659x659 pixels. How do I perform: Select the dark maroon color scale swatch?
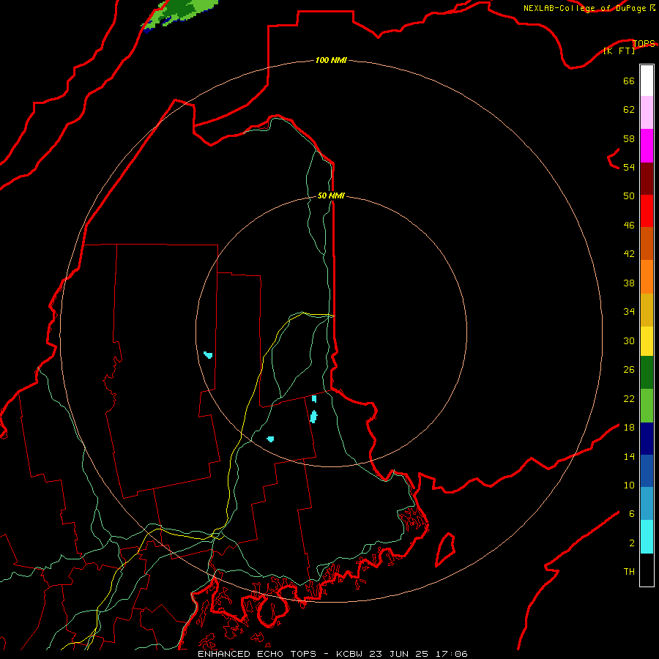647,179
